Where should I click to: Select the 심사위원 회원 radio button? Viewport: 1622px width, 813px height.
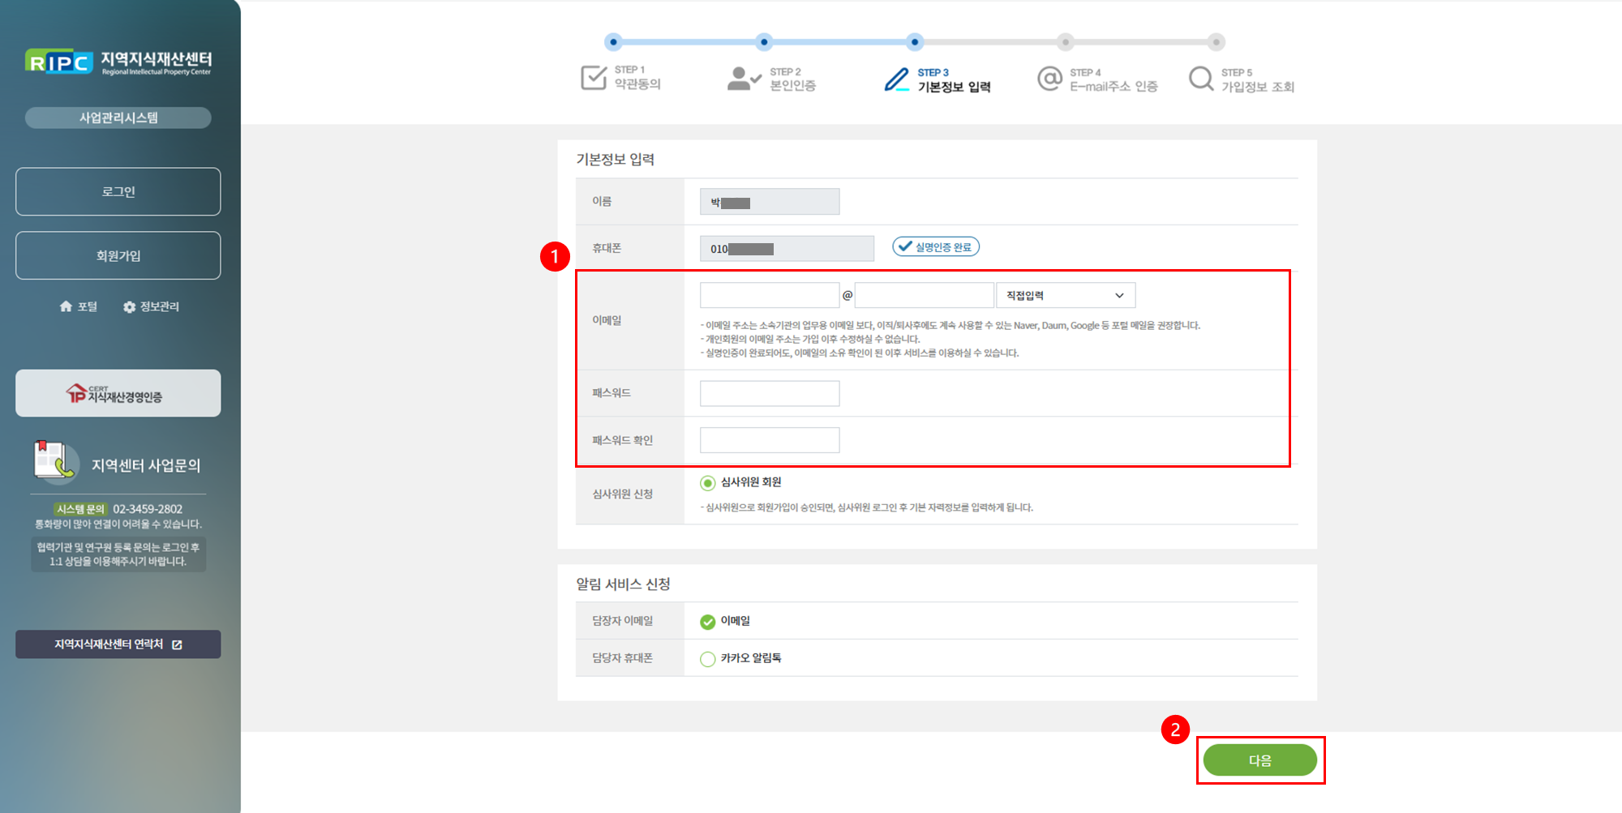click(x=708, y=483)
